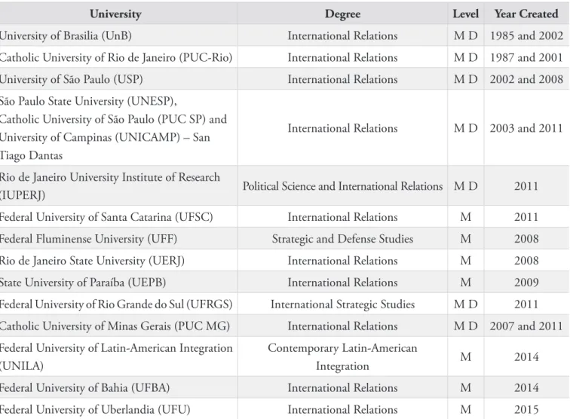Click the "Level" column header
The width and height of the screenshot is (570, 419).
click(466, 14)
